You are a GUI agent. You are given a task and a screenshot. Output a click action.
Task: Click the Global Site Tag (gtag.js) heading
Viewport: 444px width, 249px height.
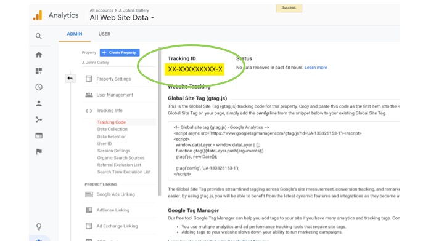click(197, 98)
